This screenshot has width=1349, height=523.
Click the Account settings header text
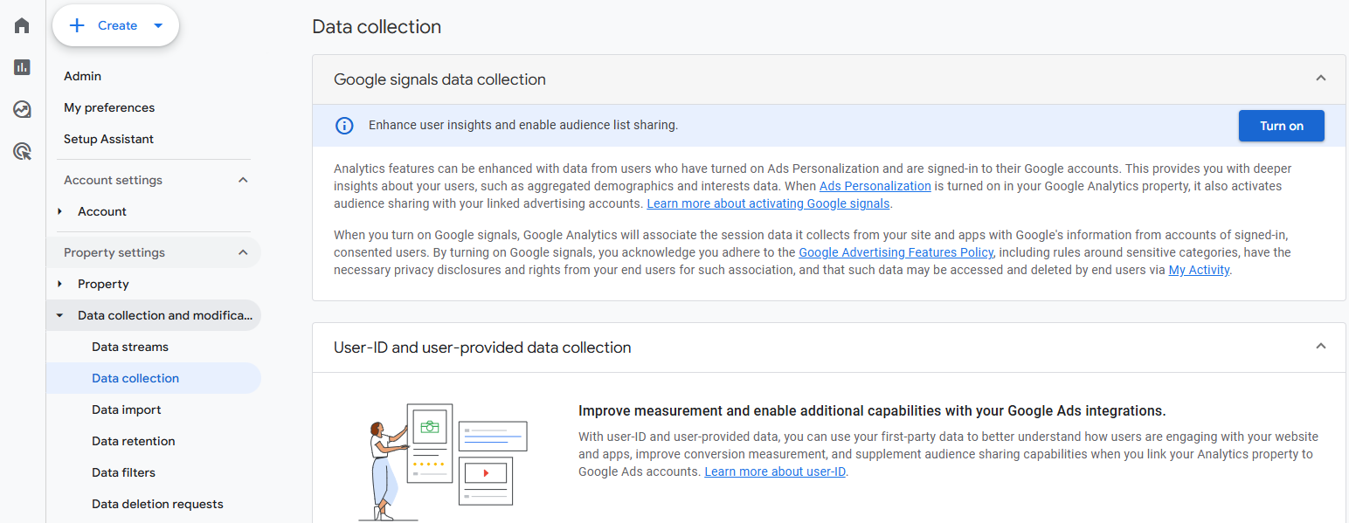coord(113,180)
